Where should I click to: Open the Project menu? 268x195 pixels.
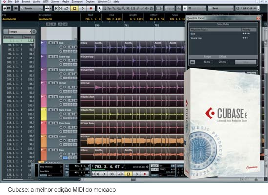26,2
